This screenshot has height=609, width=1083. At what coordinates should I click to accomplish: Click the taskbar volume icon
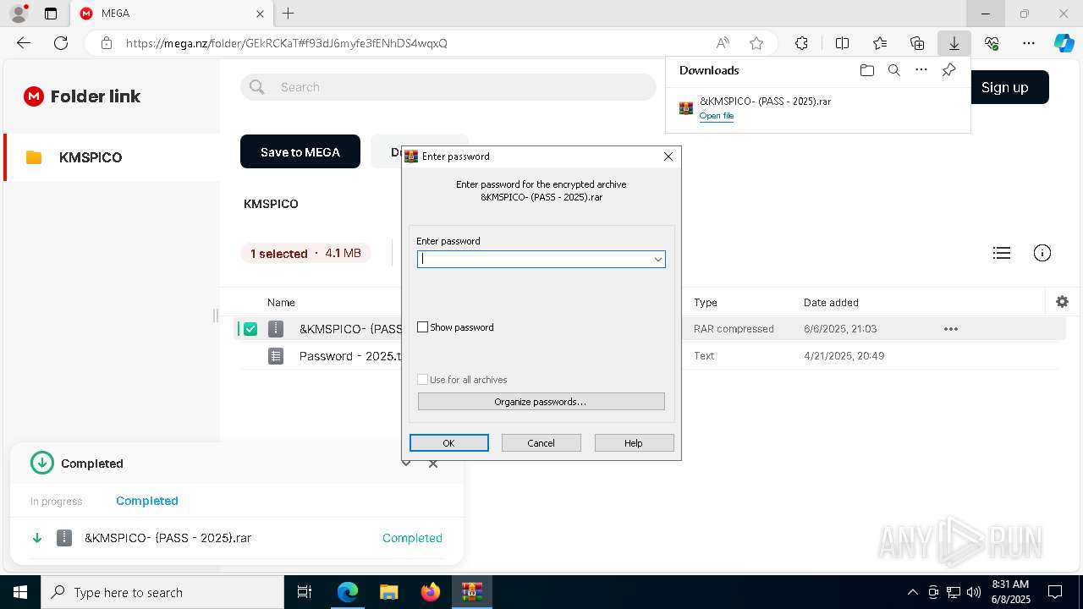tap(973, 592)
